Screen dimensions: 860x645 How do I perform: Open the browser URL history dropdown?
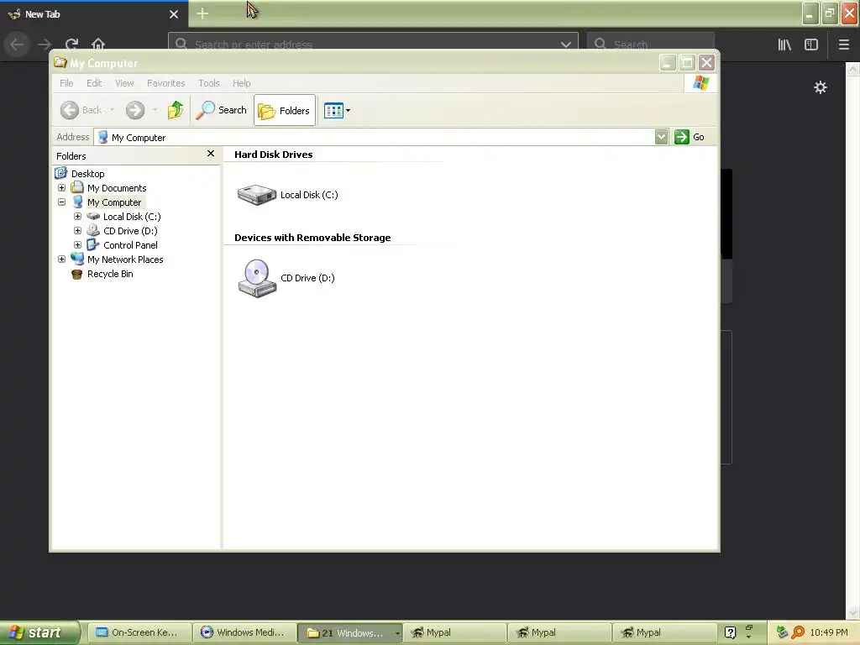pyautogui.click(x=566, y=45)
